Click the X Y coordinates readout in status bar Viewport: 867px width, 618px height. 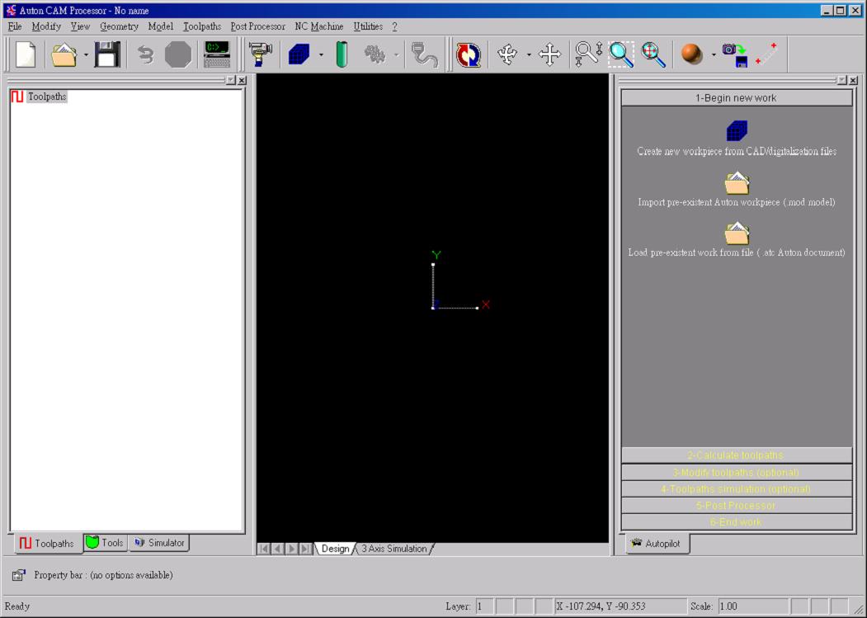tap(621, 606)
